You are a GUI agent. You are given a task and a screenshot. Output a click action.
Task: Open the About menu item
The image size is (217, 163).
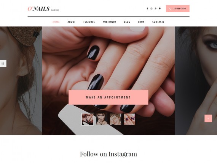tap(72, 22)
